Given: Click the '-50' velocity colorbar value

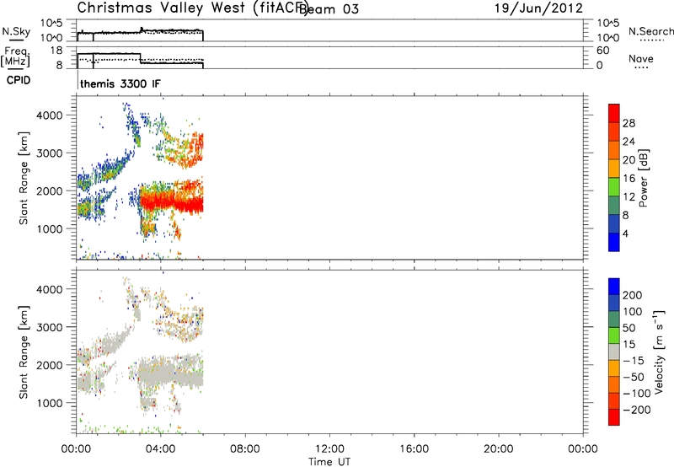Looking at the screenshot, I should (634, 377).
